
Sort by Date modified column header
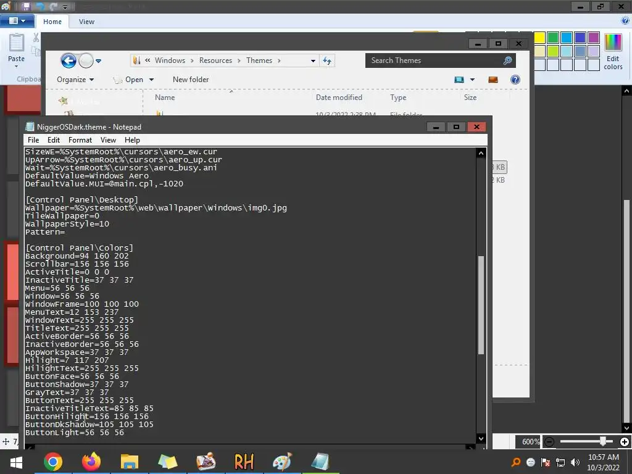click(x=339, y=98)
